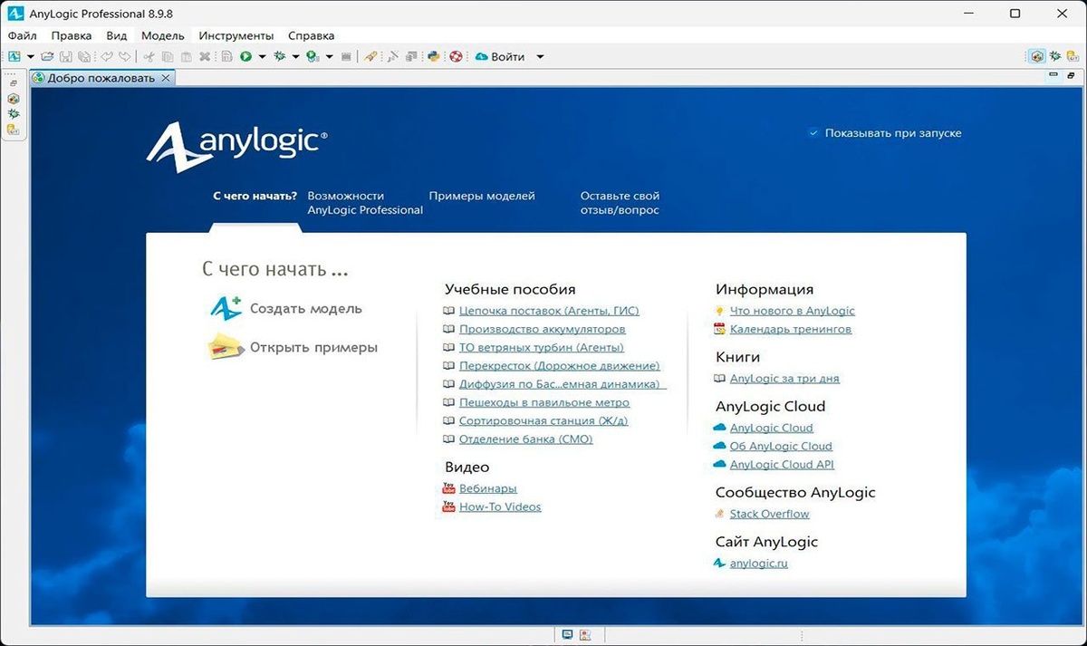Open the New model icon's dropdown arrow

coord(31,56)
